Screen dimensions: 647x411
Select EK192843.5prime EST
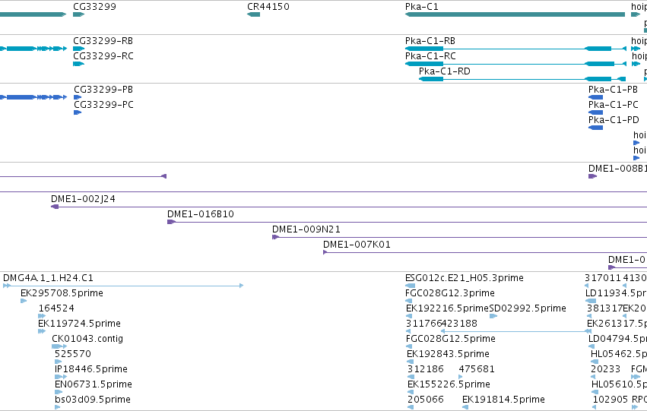click(x=410, y=362)
